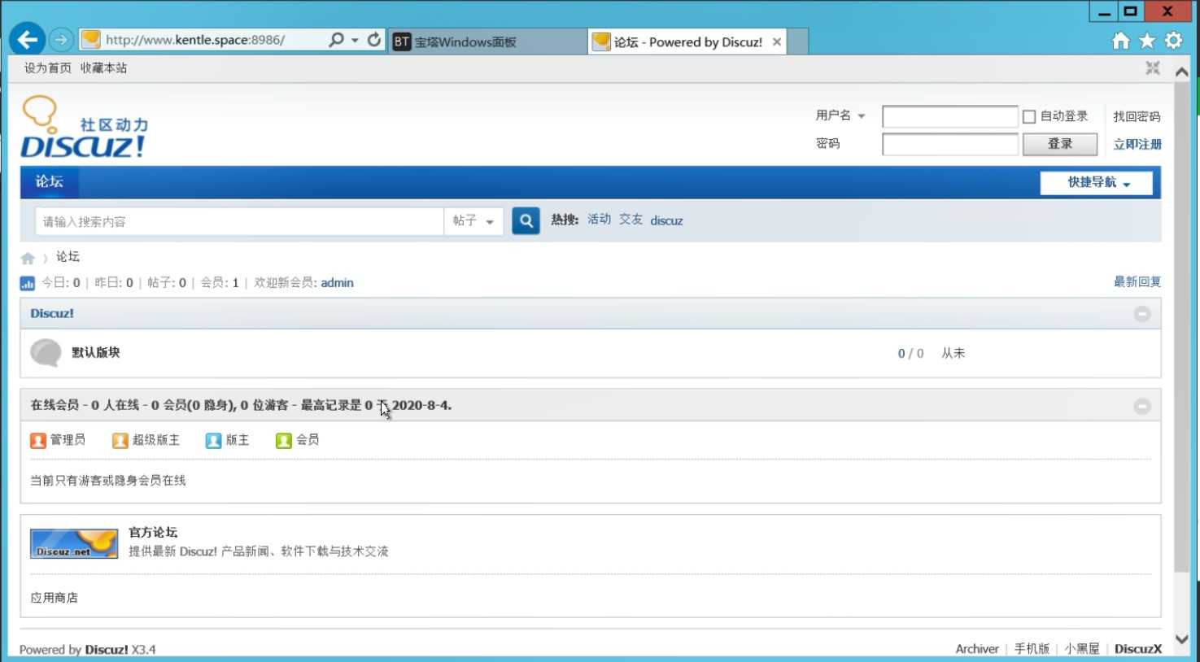Viewport: 1200px width, 662px height.
Task: Select the 论坛 - Powered by Discuz! tab
Action: [x=687, y=41]
